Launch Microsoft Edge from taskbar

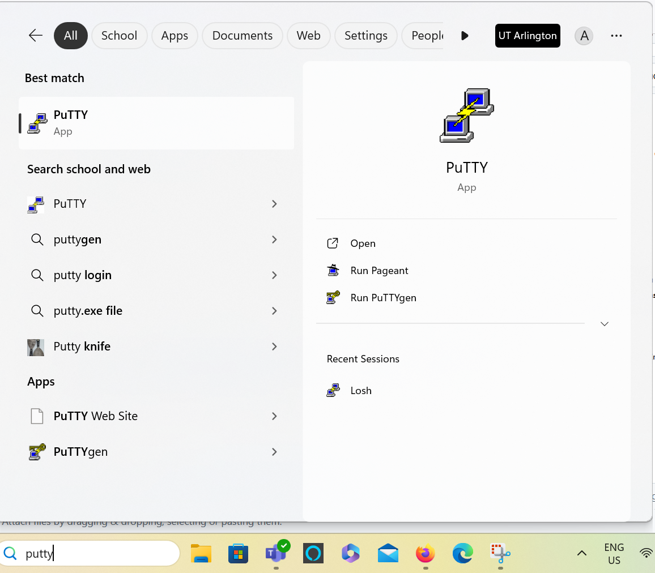[x=462, y=553]
